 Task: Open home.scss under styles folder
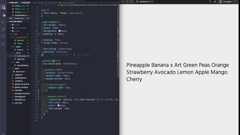[x=21, y=56]
